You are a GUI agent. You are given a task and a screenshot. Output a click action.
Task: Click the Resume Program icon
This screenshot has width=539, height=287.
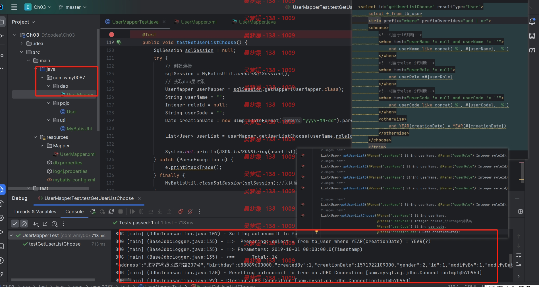pos(132,211)
